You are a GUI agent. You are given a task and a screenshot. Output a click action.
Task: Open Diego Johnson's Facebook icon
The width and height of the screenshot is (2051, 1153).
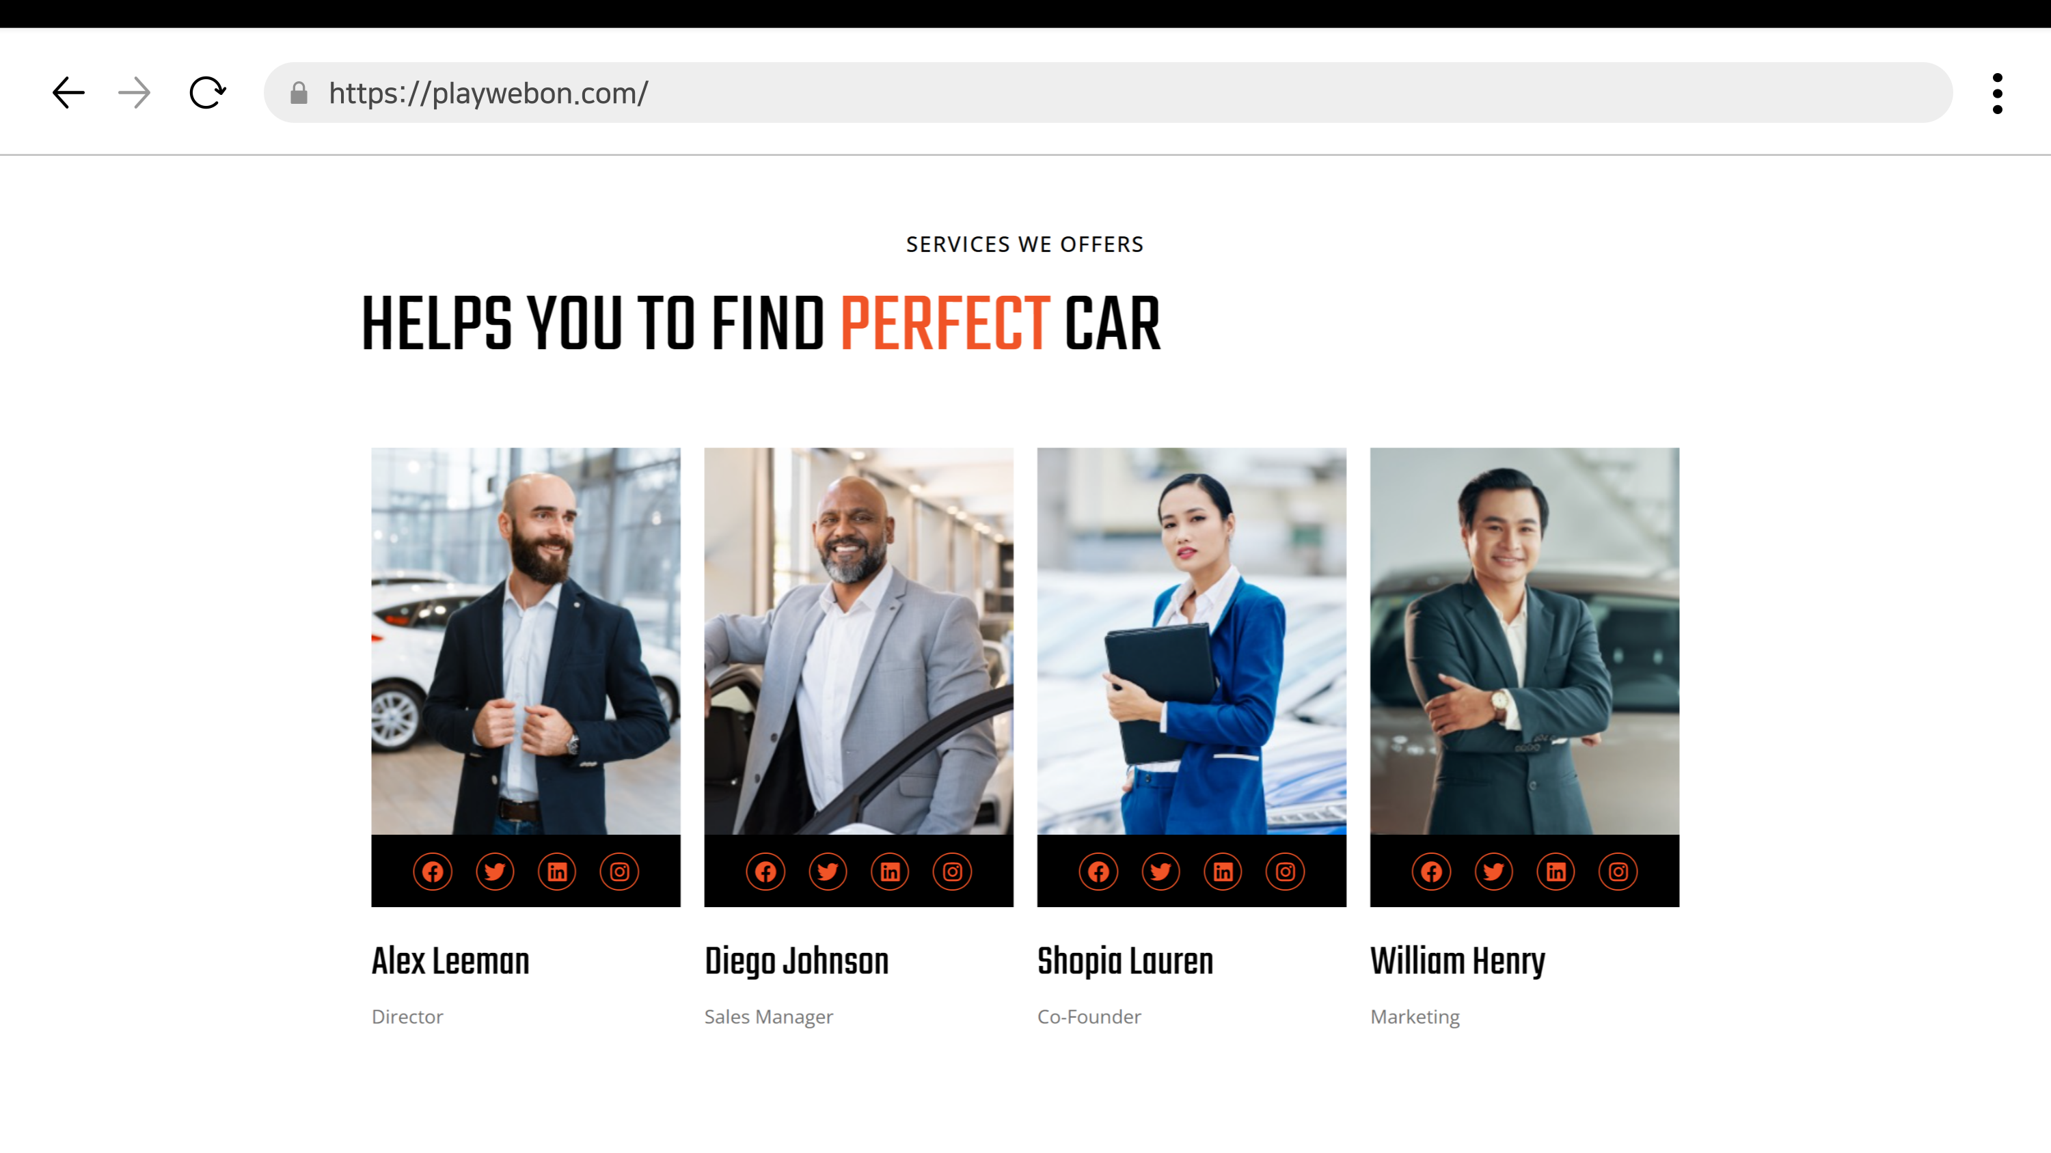click(765, 872)
